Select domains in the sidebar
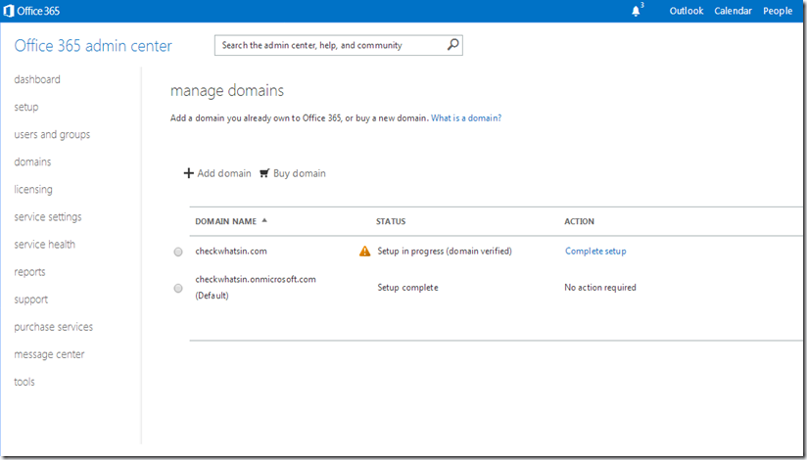807x460 pixels. (x=32, y=162)
